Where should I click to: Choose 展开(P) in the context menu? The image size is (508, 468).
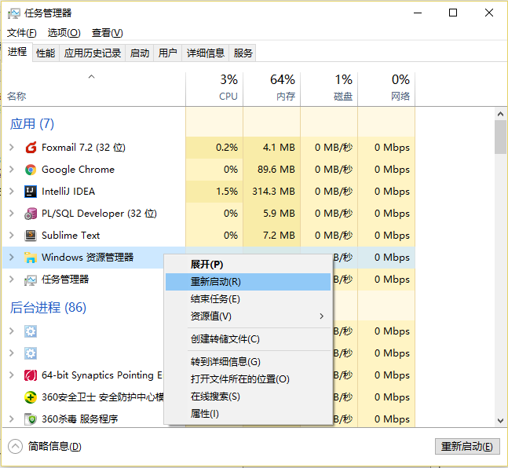[x=248, y=265]
